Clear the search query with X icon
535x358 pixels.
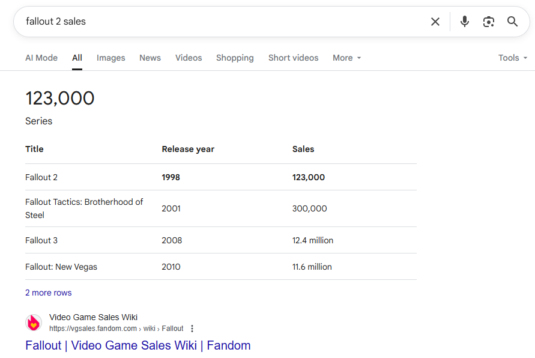pyautogui.click(x=435, y=22)
